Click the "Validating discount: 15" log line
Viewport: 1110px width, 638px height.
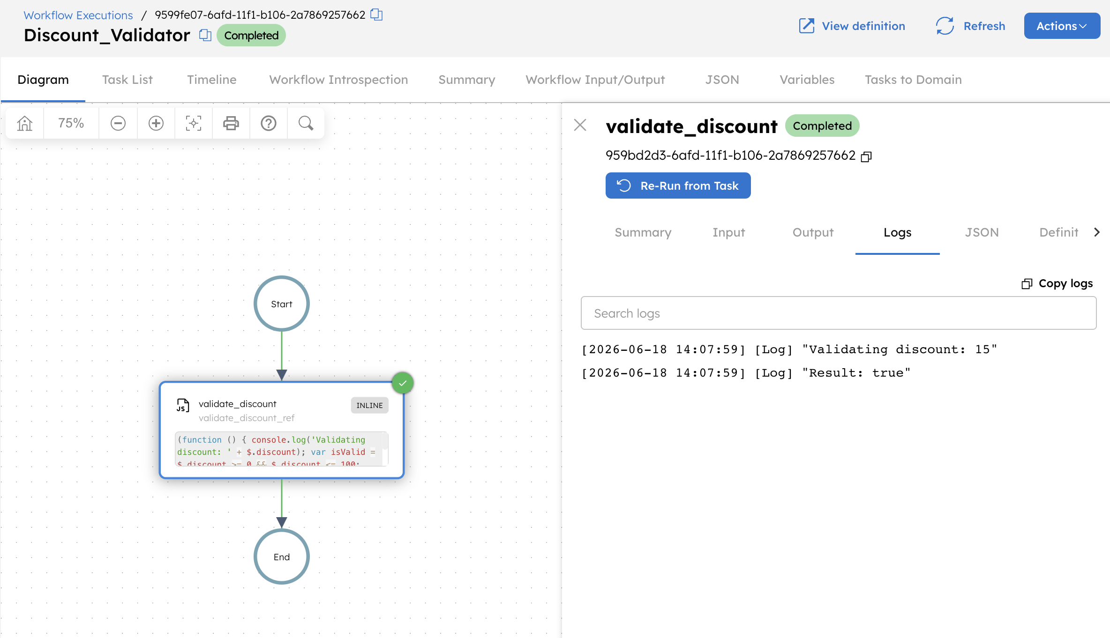pyautogui.click(x=789, y=349)
